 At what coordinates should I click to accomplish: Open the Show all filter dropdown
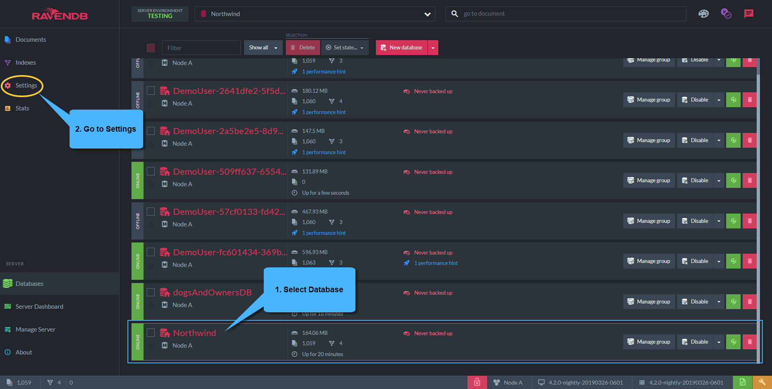point(263,47)
